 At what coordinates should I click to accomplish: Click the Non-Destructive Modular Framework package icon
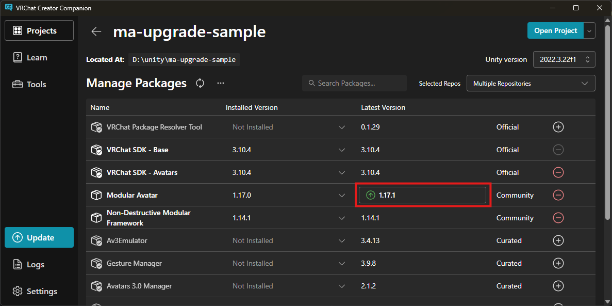(x=96, y=218)
